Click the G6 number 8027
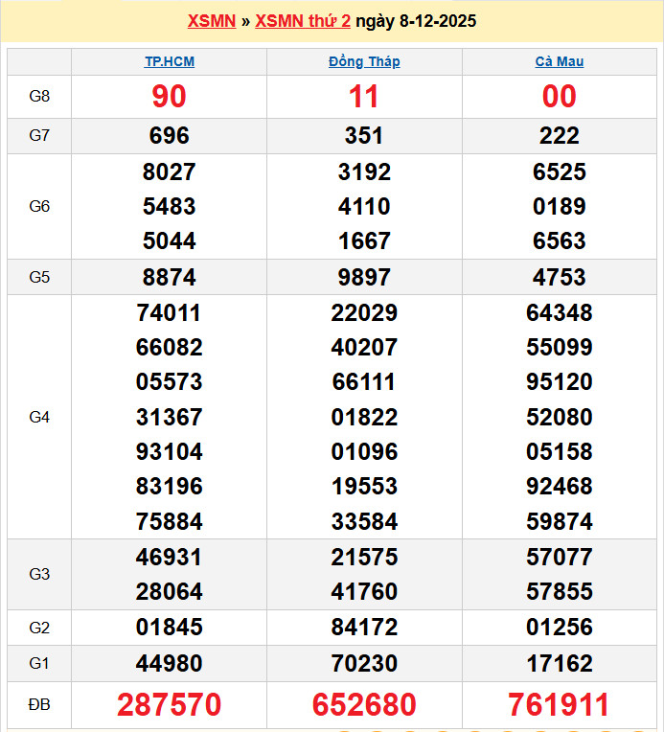Image resolution: width=664 pixels, height=732 pixels. pos(169,172)
